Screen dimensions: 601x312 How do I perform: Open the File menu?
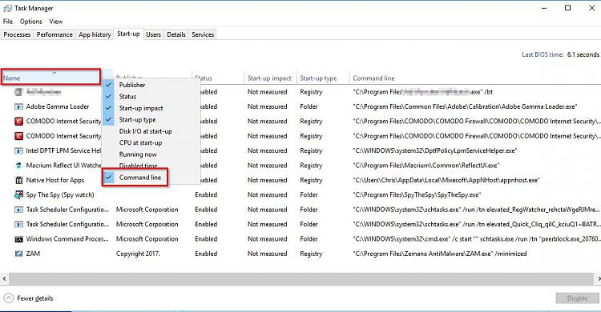pyautogui.click(x=8, y=22)
